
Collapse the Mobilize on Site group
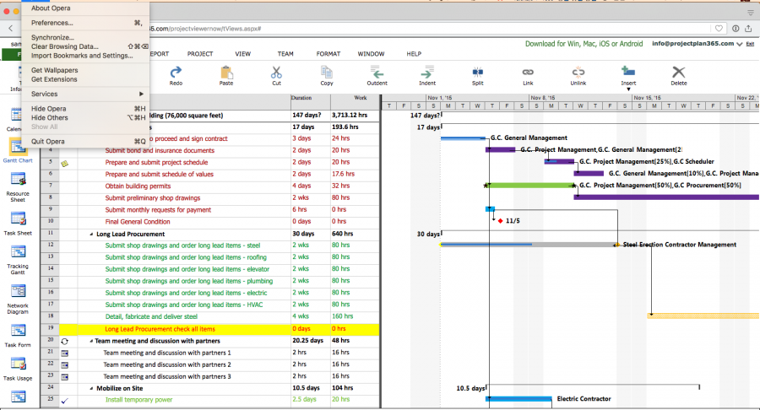tap(91, 389)
